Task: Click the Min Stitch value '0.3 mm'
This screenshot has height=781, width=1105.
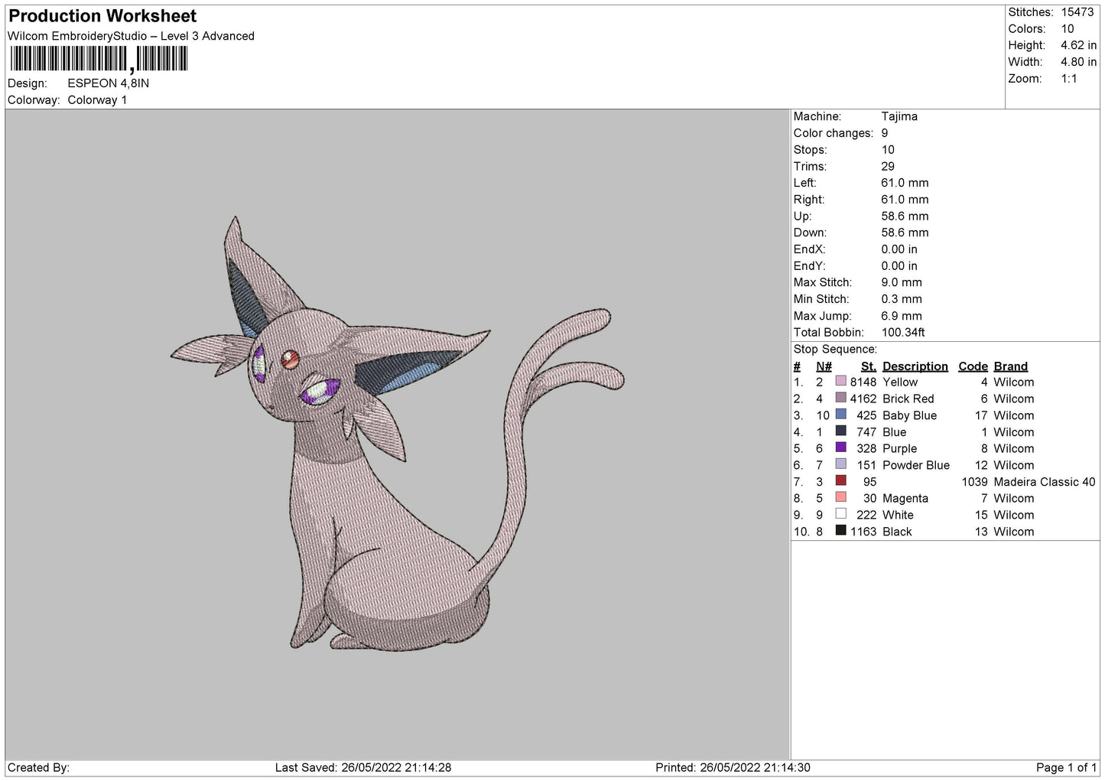Action: (902, 299)
